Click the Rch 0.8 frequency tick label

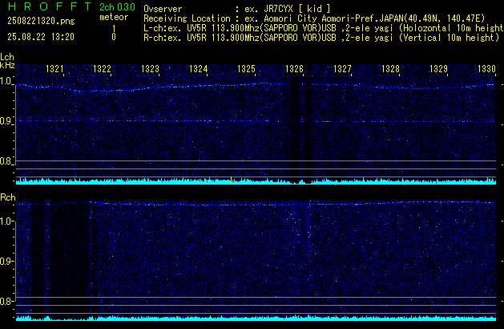coord(6,301)
